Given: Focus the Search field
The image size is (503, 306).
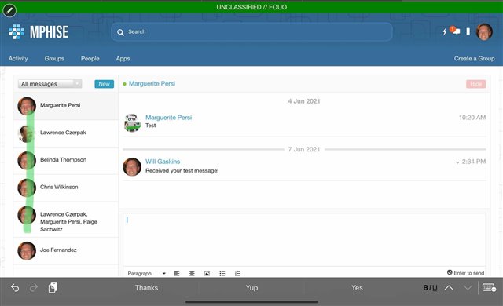Looking at the screenshot, I should tap(251, 31).
